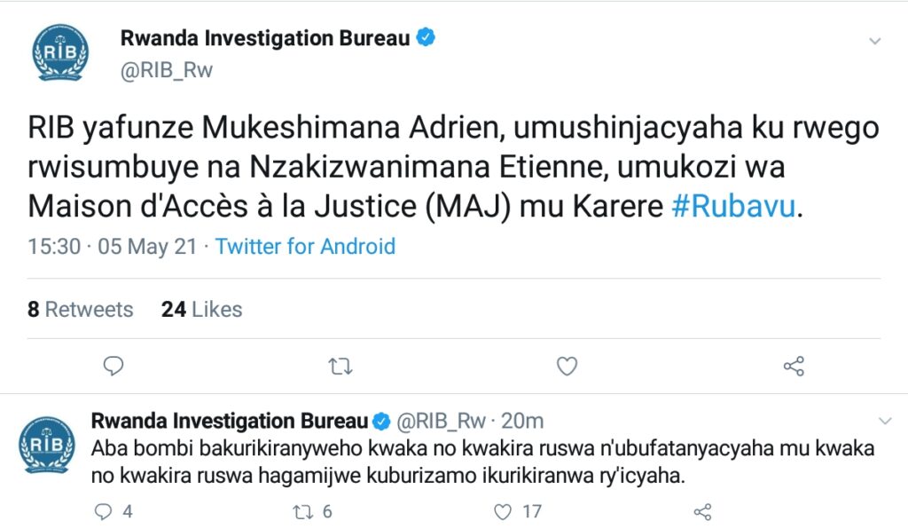908x529 pixels.
Task: Retweet the second tweet with 6 retweets
Action: coord(301,511)
